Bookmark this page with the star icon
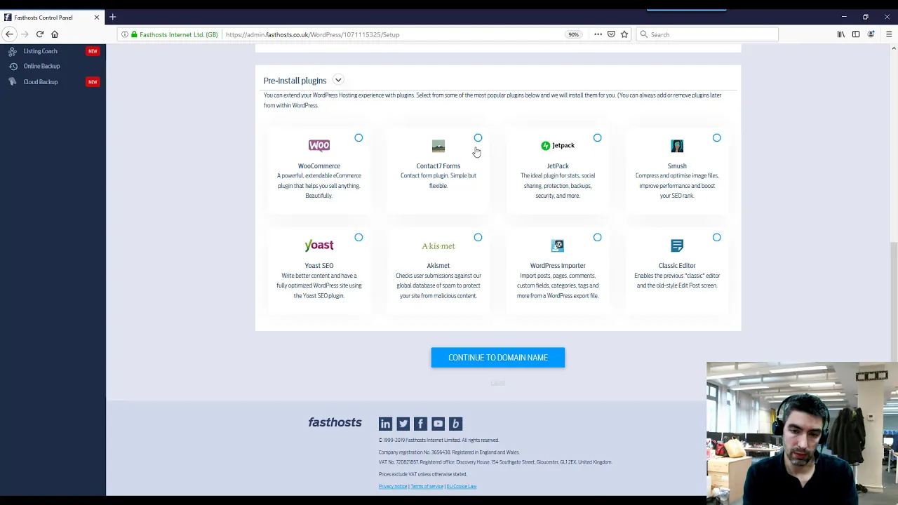This screenshot has height=505, width=898. (624, 34)
